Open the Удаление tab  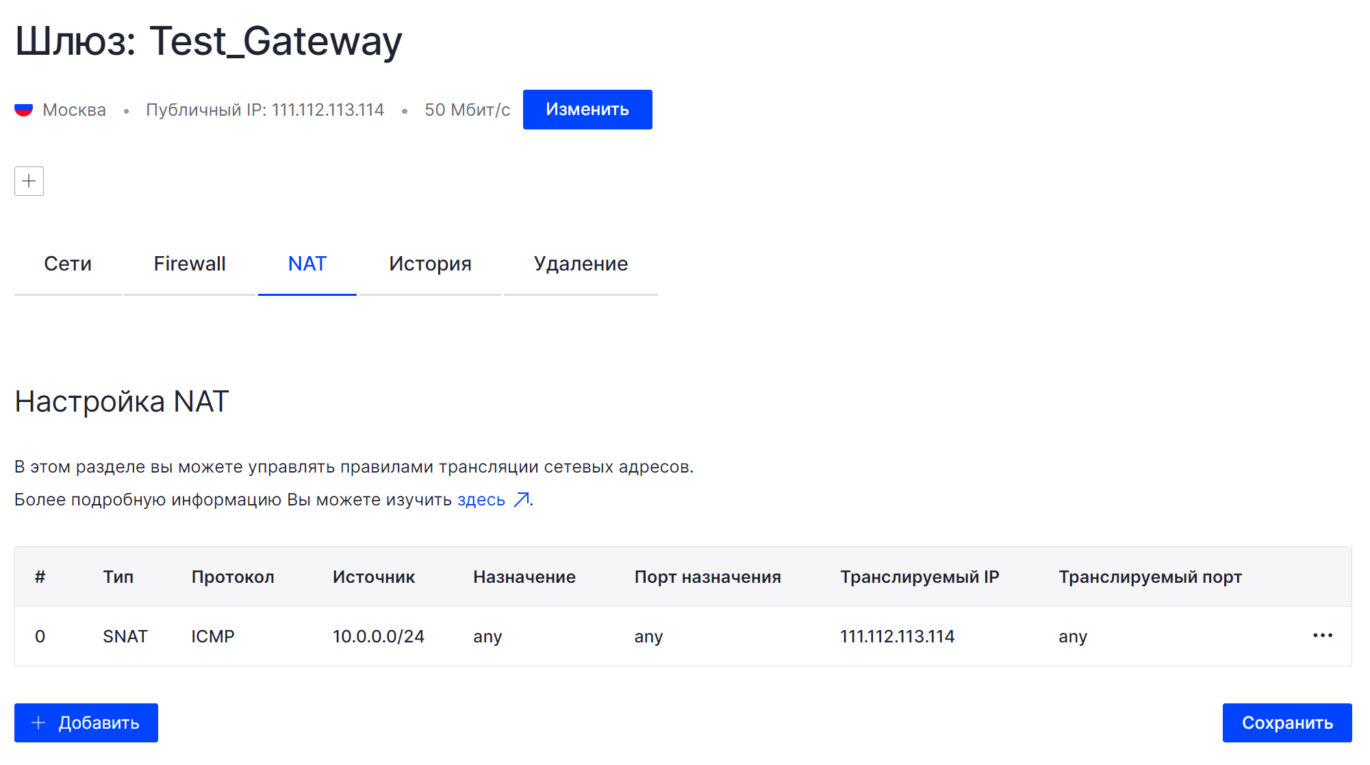(581, 264)
